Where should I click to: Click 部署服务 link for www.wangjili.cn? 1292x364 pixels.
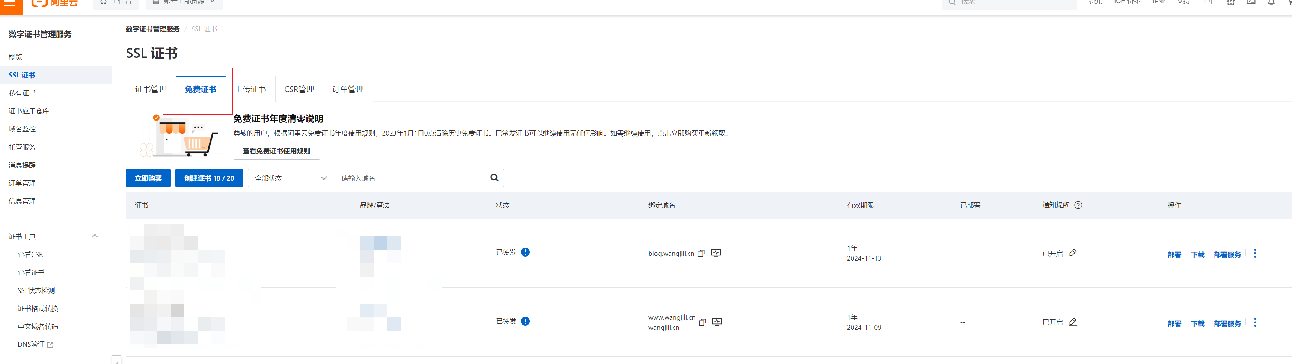click(1227, 323)
